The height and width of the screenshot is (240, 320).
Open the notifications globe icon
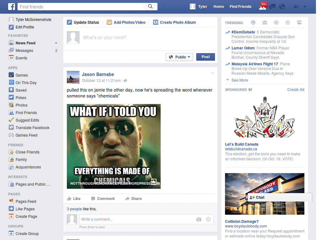click(282, 7)
